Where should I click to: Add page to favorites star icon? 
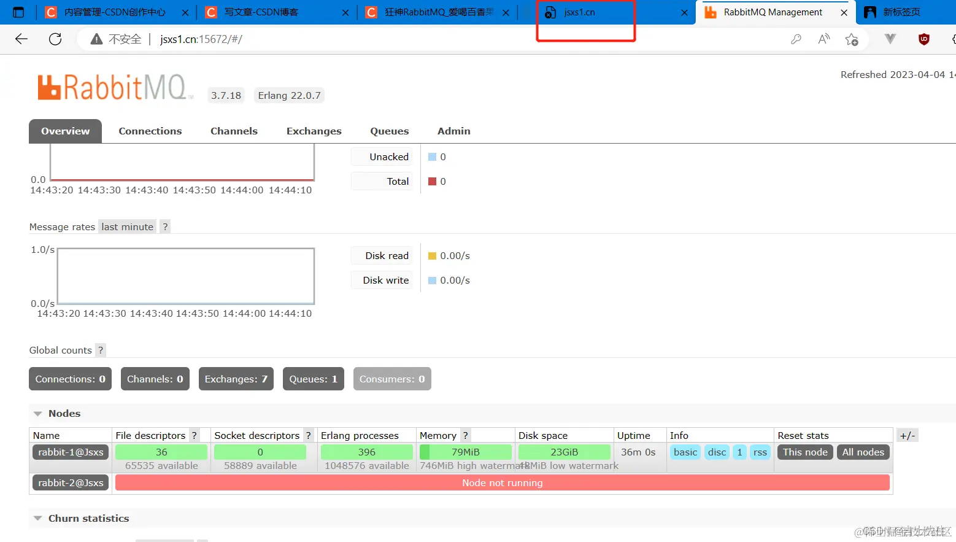pyautogui.click(x=852, y=39)
